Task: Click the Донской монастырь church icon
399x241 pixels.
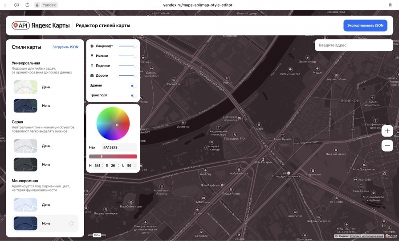Action: point(372,98)
